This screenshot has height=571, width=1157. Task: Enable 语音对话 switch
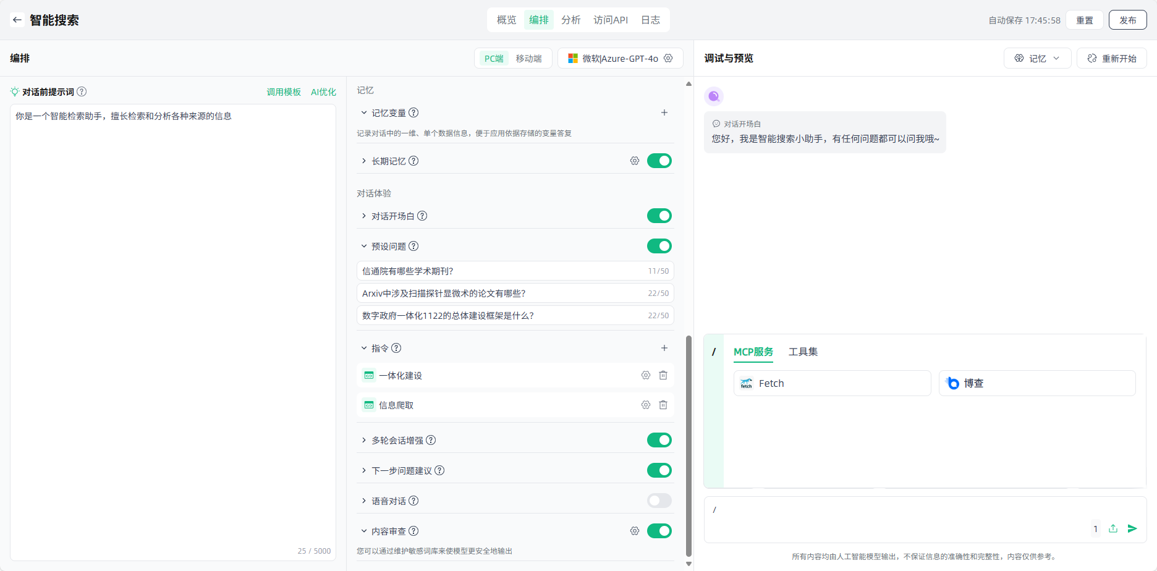point(659,501)
